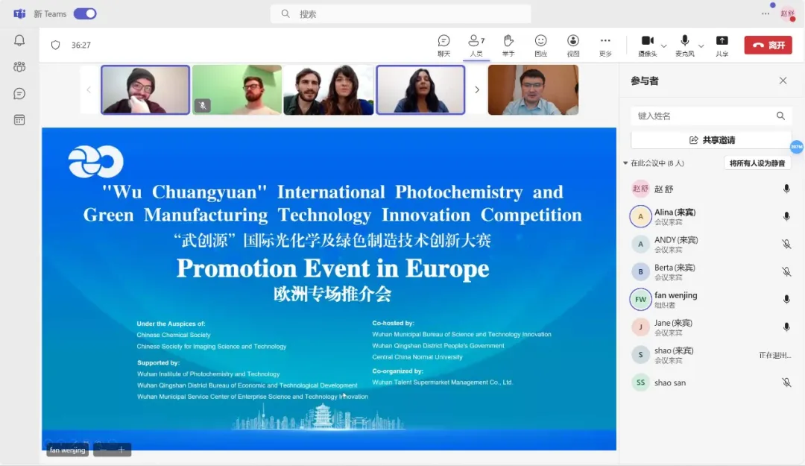This screenshot has height=466, width=805.
Task: Select participant Berta in the list
Action: pos(712,272)
